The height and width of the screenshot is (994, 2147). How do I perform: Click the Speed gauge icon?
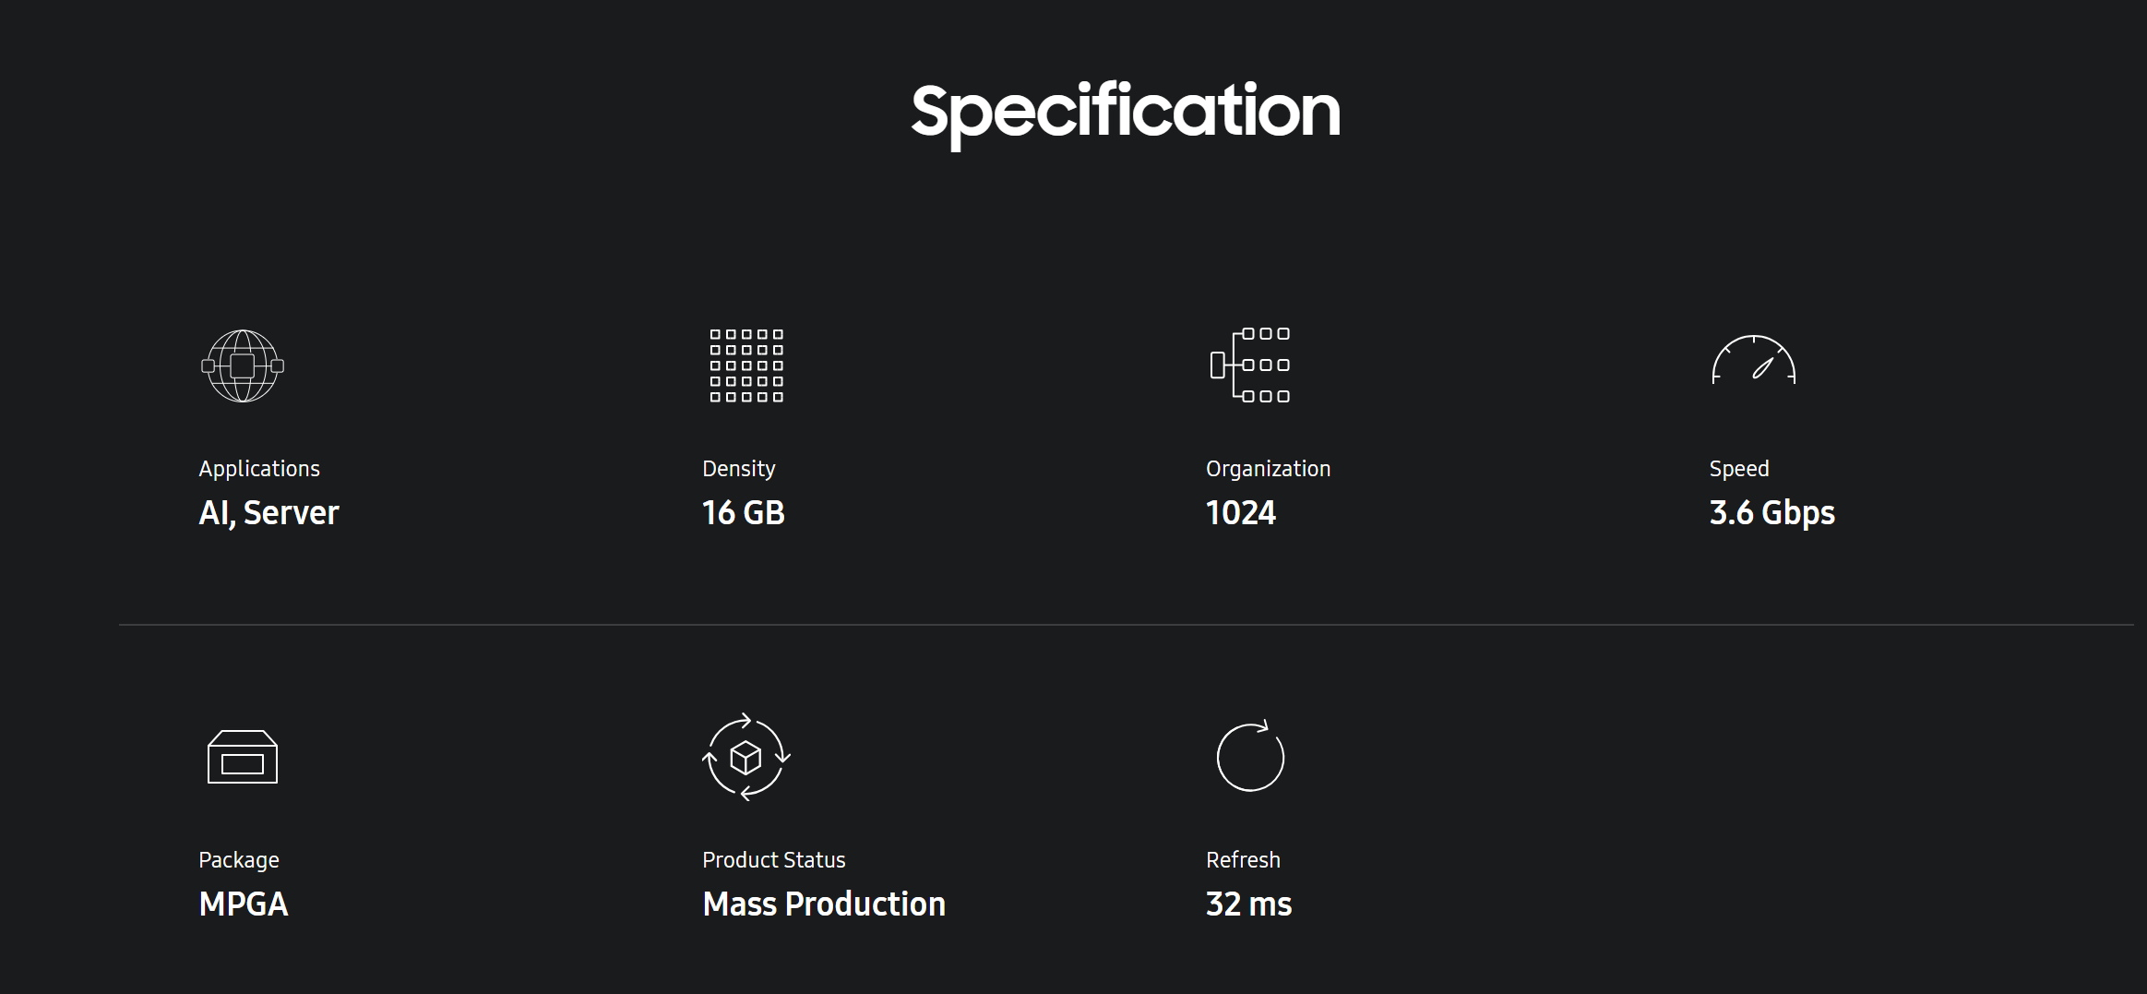[1753, 360]
